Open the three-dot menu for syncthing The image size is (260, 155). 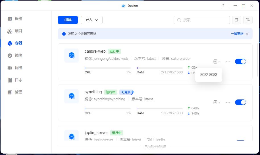(228, 102)
